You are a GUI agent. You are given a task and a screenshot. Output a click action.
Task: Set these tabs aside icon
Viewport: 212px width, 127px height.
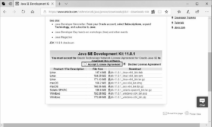(10, 4)
